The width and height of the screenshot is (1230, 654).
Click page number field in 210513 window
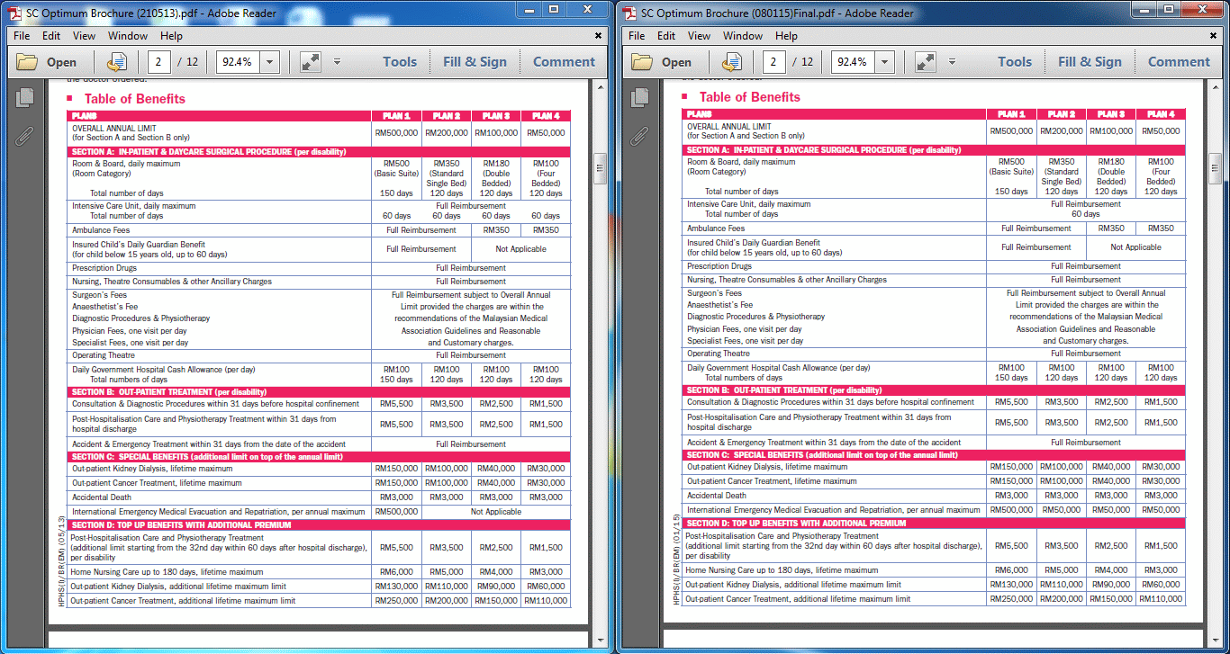pos(159,62)
